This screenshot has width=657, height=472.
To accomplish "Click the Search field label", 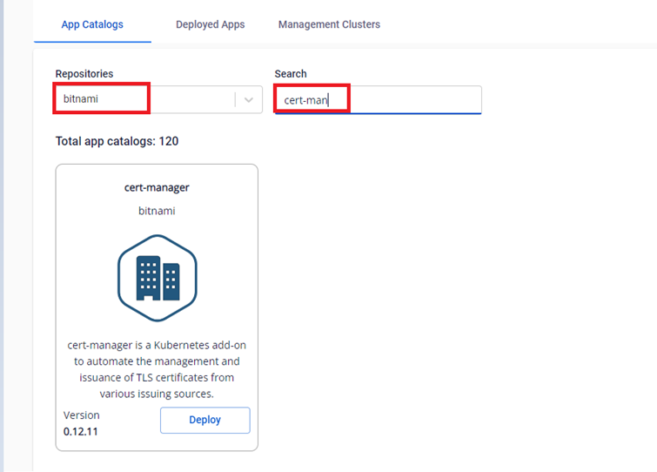I will [x=291, y=74].
